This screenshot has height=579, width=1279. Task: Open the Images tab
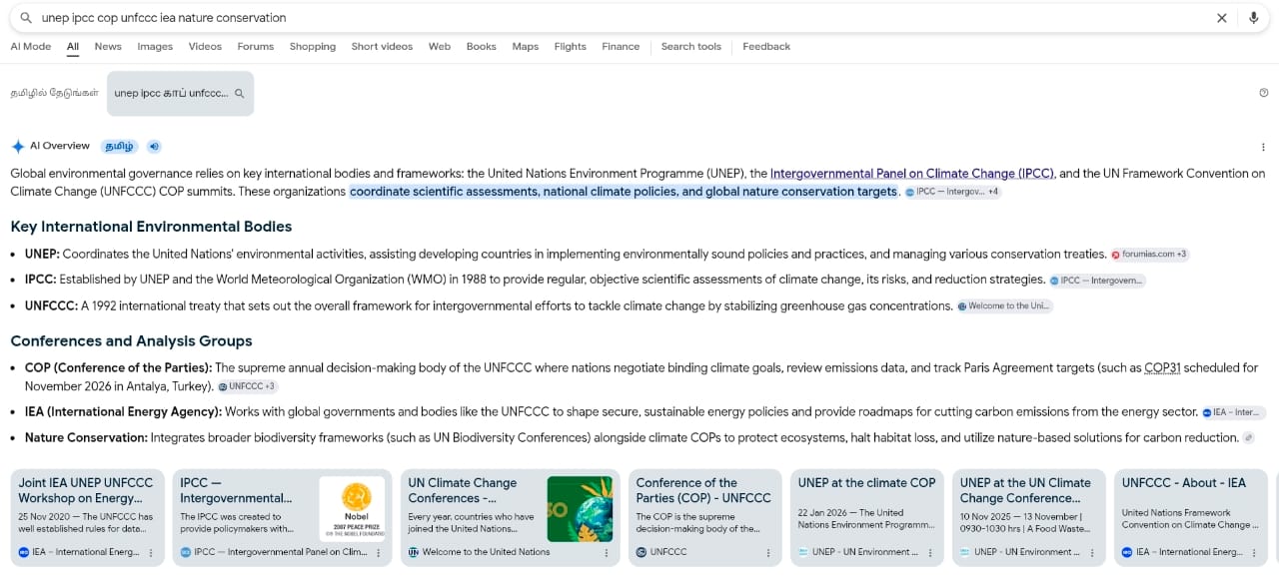(x=155, y=47)
